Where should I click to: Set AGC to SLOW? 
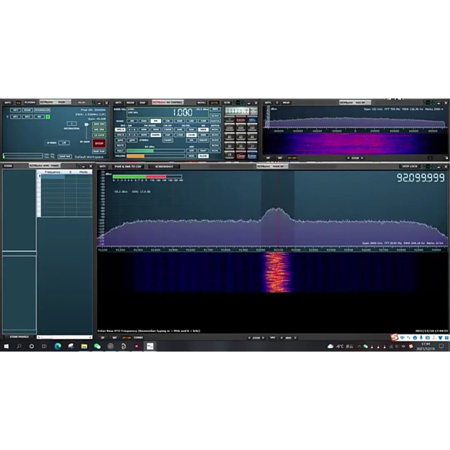click(203, 156)
